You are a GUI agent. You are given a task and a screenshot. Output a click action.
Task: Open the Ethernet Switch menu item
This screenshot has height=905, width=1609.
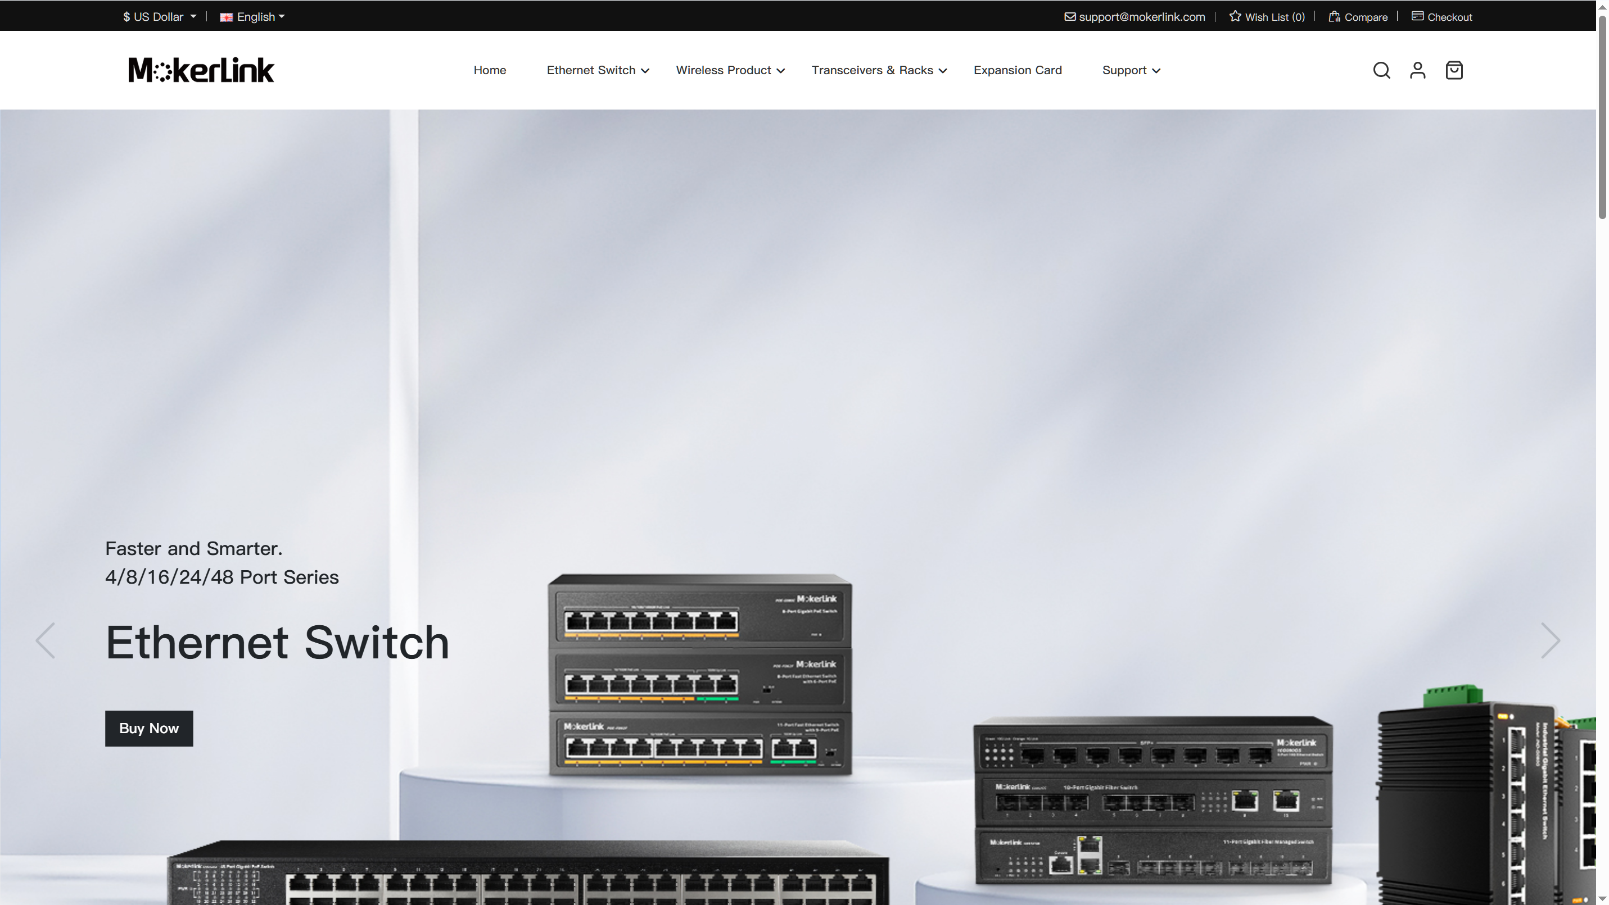tap(591, 70)
